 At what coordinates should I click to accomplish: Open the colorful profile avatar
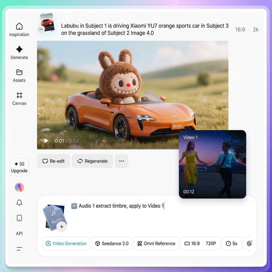19,187
